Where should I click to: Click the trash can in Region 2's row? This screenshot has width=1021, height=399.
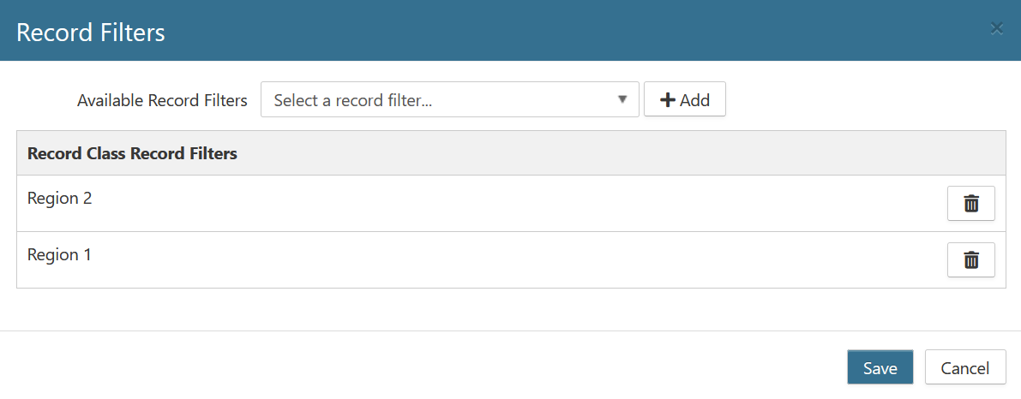click(970, 204)
